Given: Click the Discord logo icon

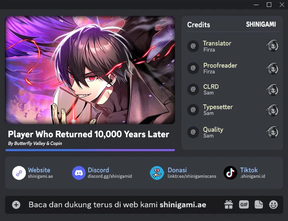Looking at the screenshot, I should click(x=79, y=173).
